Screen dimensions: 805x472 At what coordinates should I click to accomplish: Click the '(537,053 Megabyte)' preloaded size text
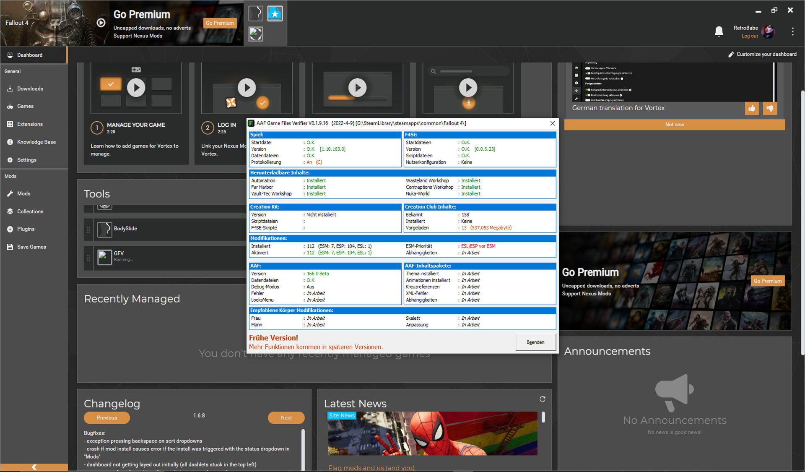pyautogui.click(x=491, y=228)
